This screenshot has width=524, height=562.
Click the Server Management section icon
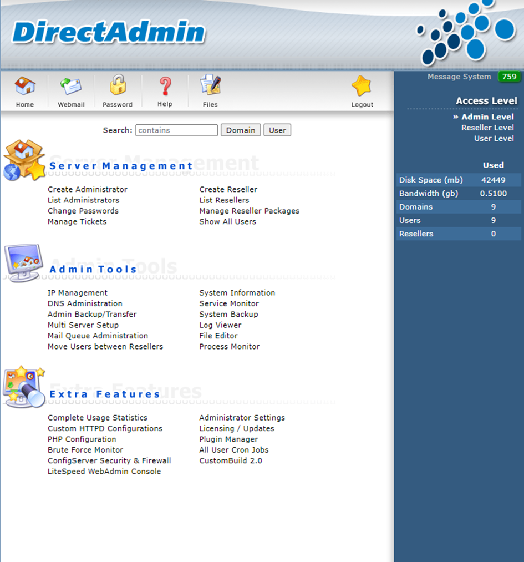coord(24,161)
